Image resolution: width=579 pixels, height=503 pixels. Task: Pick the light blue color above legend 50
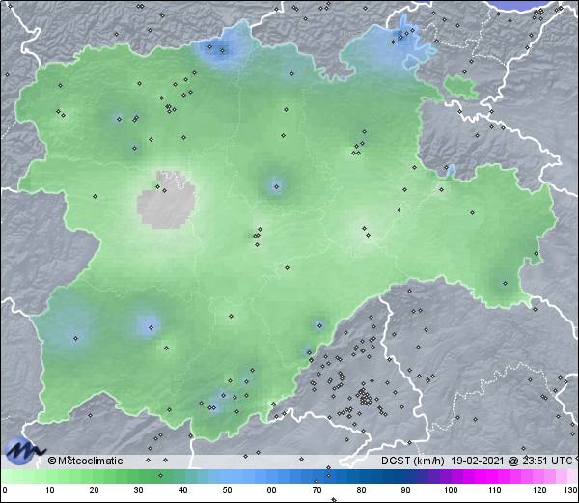(x=228, y=476)
